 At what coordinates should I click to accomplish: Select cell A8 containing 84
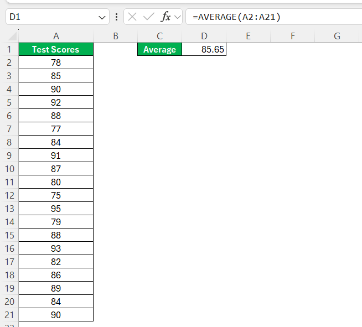[x=56, y=142]
